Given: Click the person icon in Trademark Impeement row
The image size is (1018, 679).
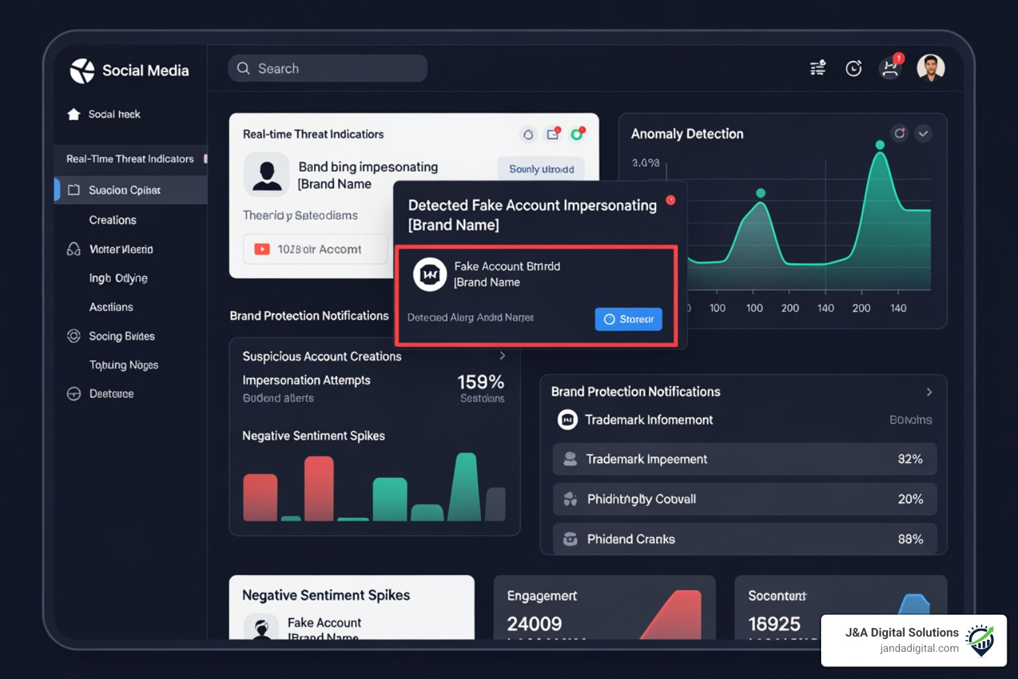Looking at the screenshot, I should click(570, 459).
